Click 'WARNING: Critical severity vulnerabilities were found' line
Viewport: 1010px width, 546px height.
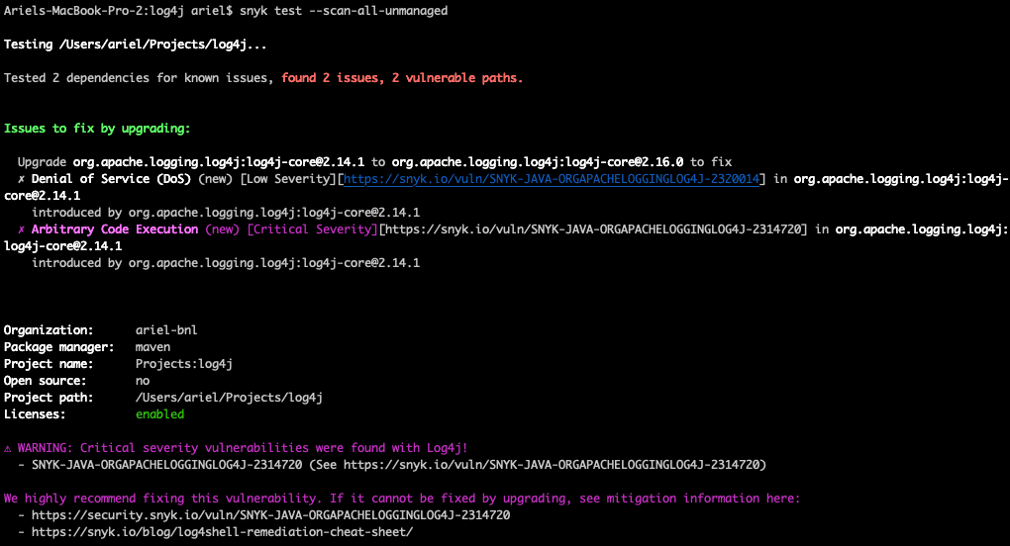(x=236, y=448)
